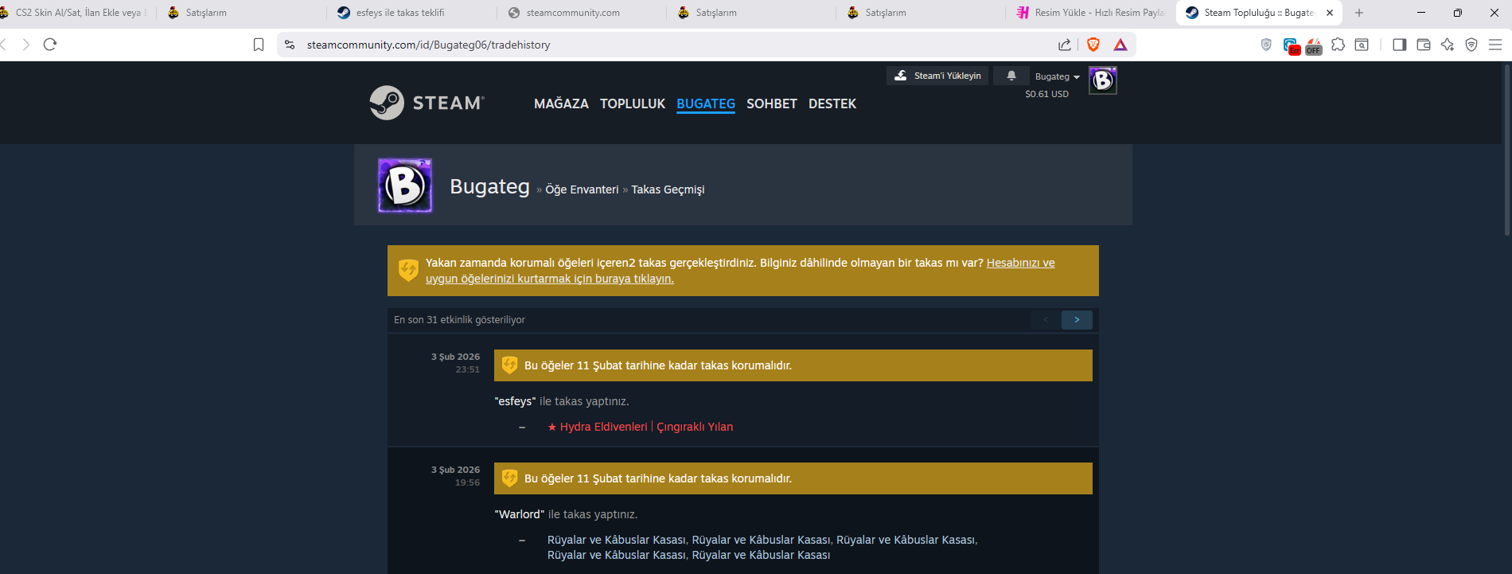
Task: Open the Brave VPN shield icon
Action: [1471, 45]
